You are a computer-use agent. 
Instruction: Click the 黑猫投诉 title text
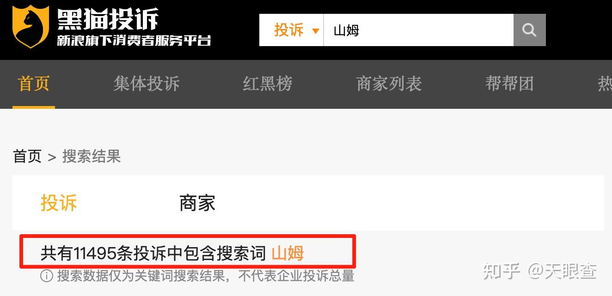point(108,19)
